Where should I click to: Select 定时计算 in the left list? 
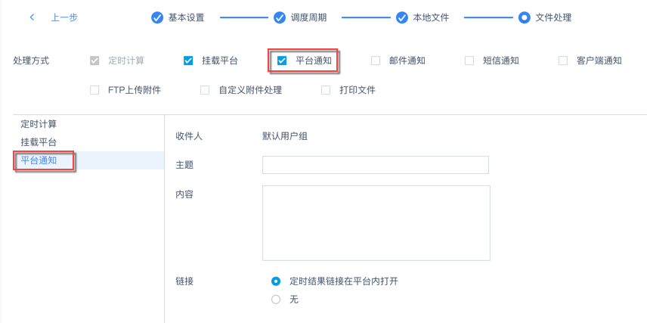tap(39, 124)
